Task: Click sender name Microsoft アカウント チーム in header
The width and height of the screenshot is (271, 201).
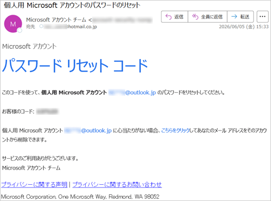Action: [56, 20]
